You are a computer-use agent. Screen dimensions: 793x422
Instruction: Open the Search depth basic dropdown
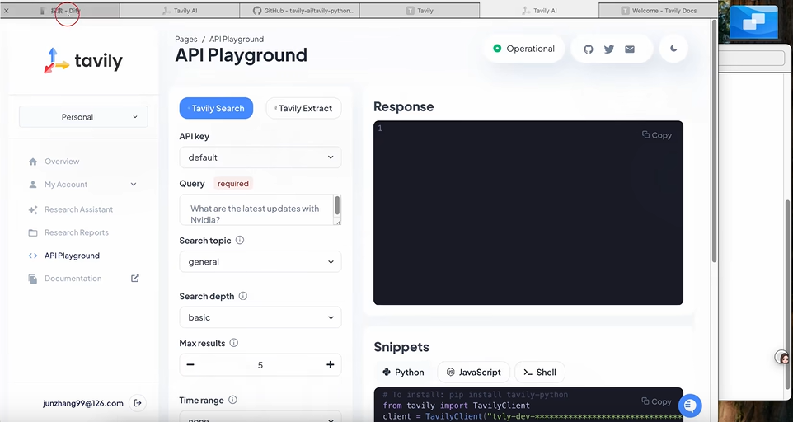(x=260, y=317)
